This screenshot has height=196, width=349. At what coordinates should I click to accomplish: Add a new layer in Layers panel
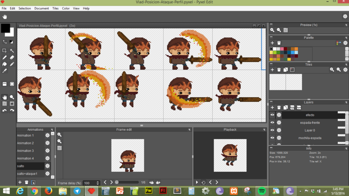[272, 108]
